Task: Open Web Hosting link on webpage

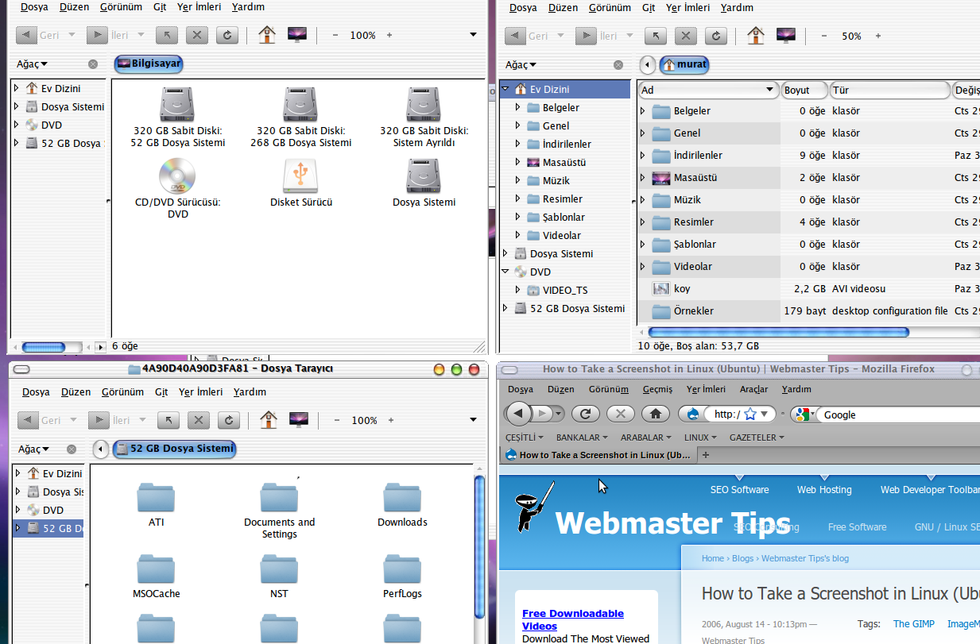Action: (824, 489)
